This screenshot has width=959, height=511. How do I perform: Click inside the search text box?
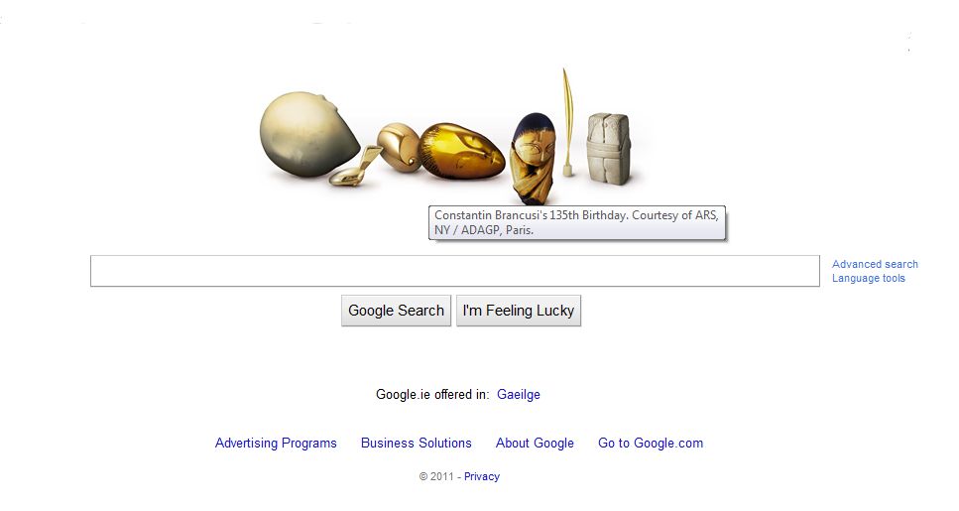coord(455,271)
